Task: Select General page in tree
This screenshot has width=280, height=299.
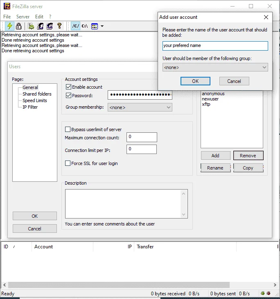Action: click(30, 87)
